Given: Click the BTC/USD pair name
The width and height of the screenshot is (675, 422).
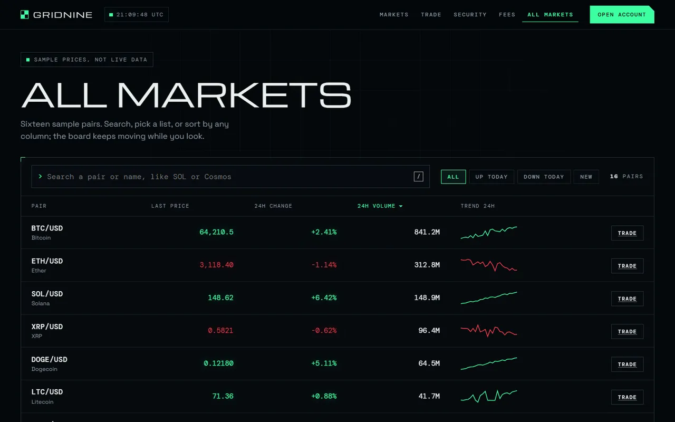Looking at the screenshot, I should pos(47,228).
